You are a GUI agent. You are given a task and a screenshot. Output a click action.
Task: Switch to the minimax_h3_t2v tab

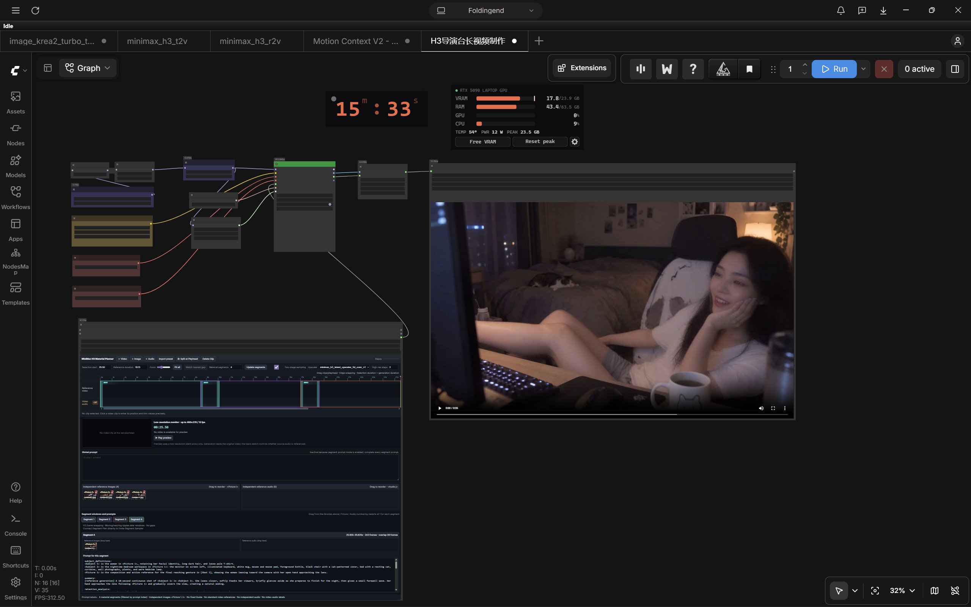click(157, 41)
